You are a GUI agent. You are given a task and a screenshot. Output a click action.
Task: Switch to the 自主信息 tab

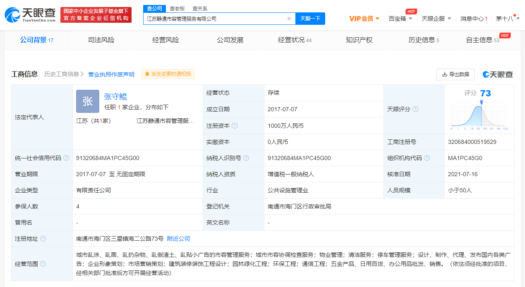[482, 40]
